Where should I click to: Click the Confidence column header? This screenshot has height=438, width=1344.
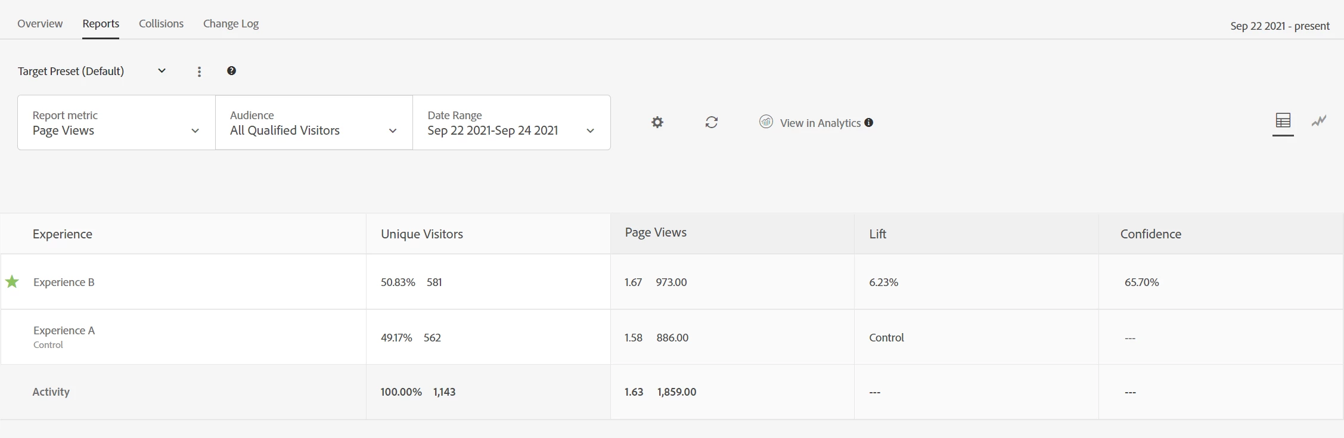pos(1151,234)
